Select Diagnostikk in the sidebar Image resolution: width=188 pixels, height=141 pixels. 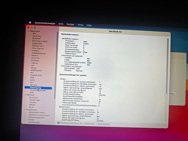tap(37, 44)
